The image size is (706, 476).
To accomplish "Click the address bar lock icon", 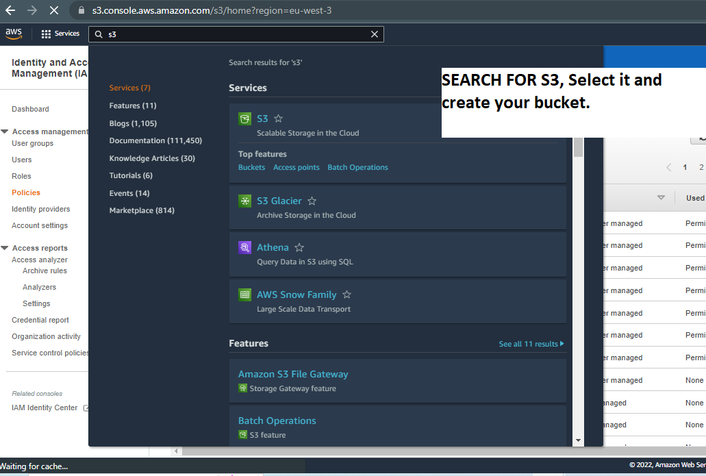I will pos(81,10).
